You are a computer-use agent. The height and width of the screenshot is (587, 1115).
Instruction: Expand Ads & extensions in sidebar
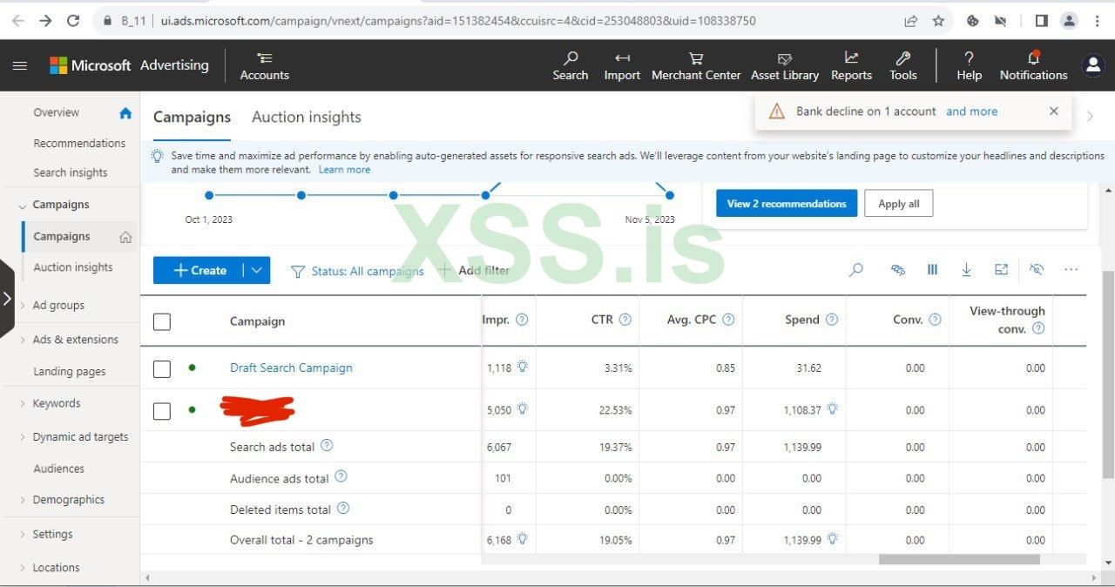(23, 340)
